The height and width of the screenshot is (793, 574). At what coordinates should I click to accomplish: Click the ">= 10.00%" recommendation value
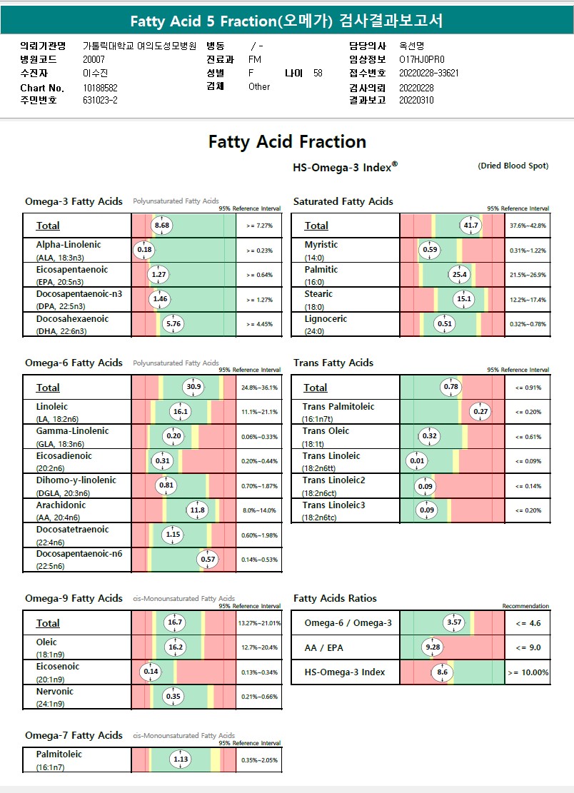coord(528,672)
